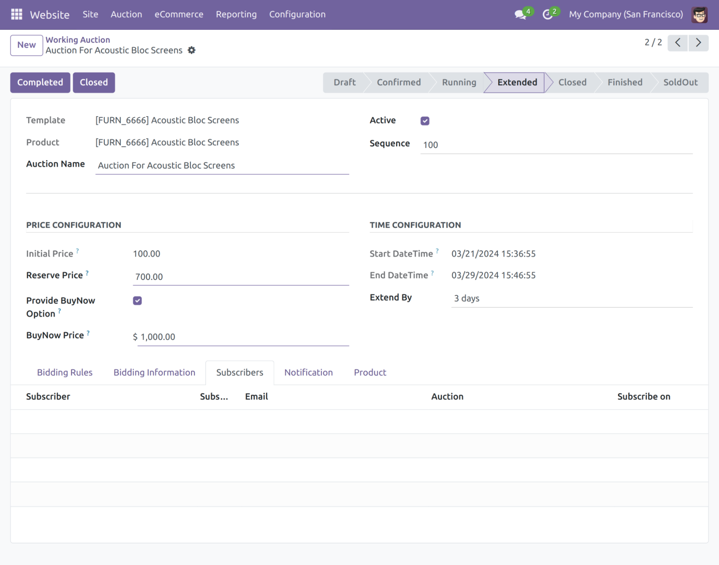
Task: Open the Configuration menu
Action: pyautogui.click(x=297, y=14)
